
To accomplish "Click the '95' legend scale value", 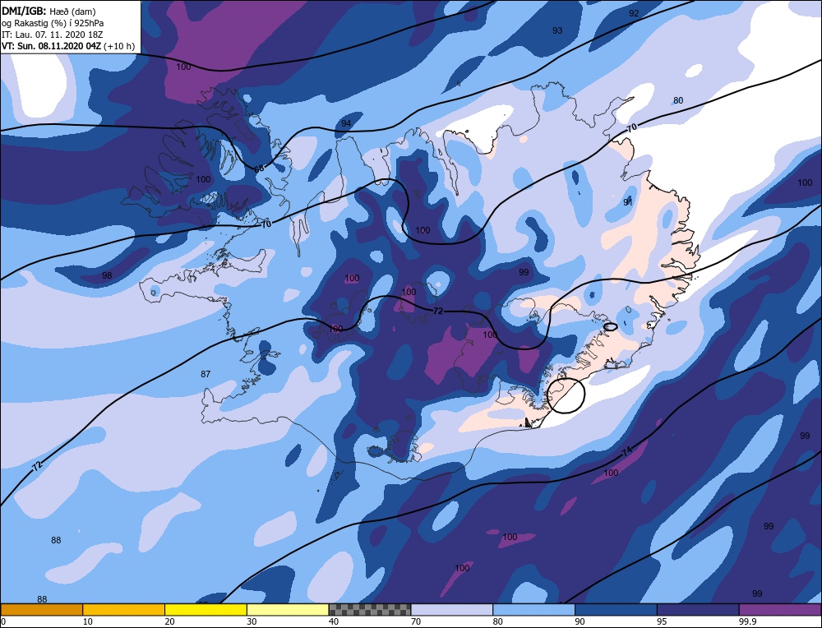I will tap(662, 621).
